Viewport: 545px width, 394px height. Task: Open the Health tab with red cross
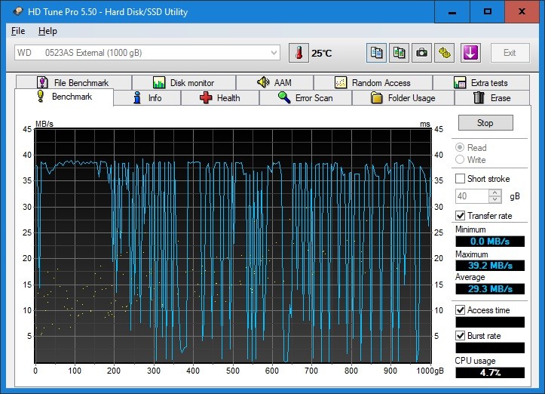pyautogui.click(x=220, y=98)
